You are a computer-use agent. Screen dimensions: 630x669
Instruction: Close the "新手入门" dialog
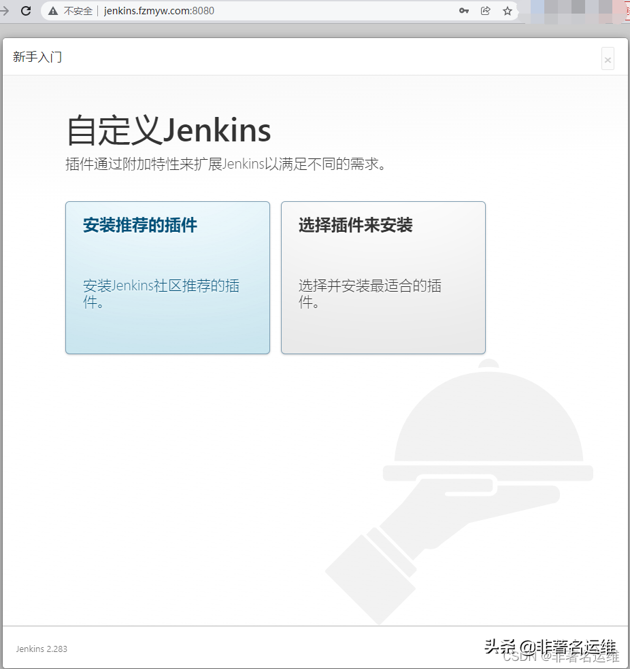(x=607, y=58)
